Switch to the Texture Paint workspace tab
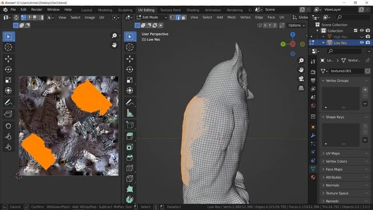The image size is (373, 210). [170, 10]
